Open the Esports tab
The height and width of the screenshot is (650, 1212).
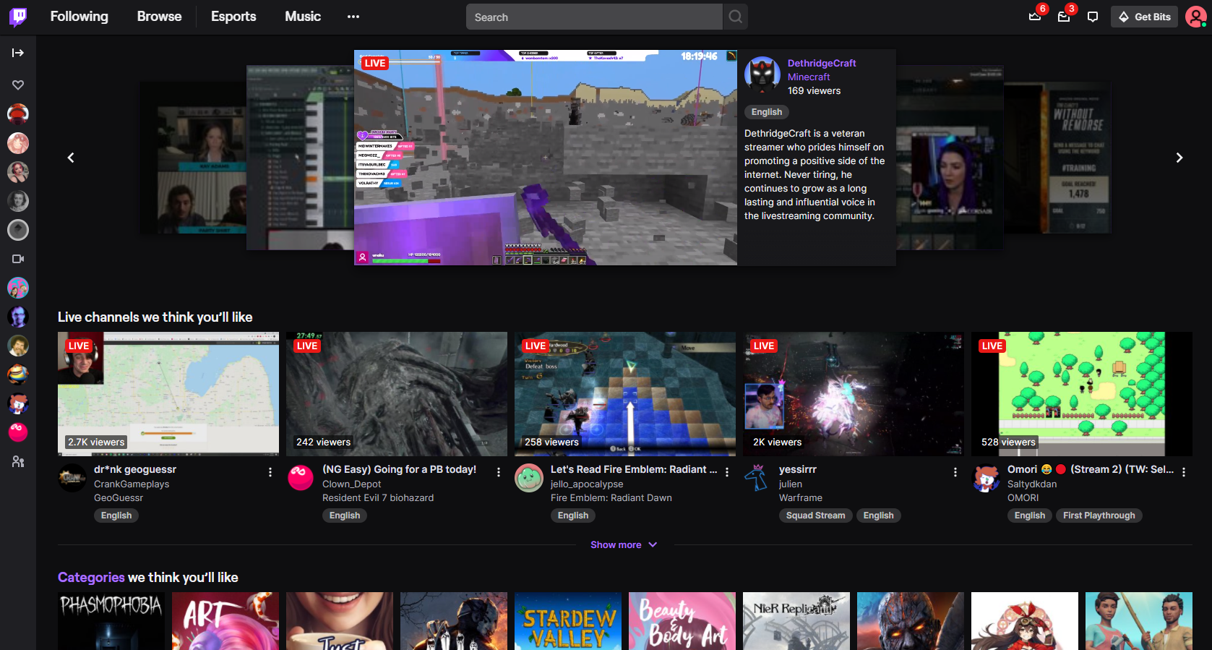click(233, 17)
